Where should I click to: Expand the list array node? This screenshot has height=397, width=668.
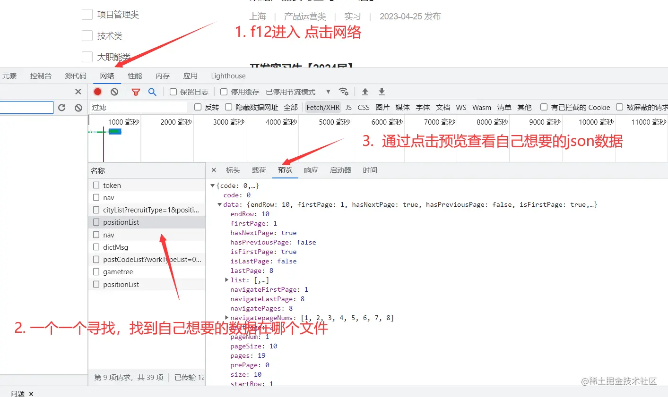click(227, 280)
